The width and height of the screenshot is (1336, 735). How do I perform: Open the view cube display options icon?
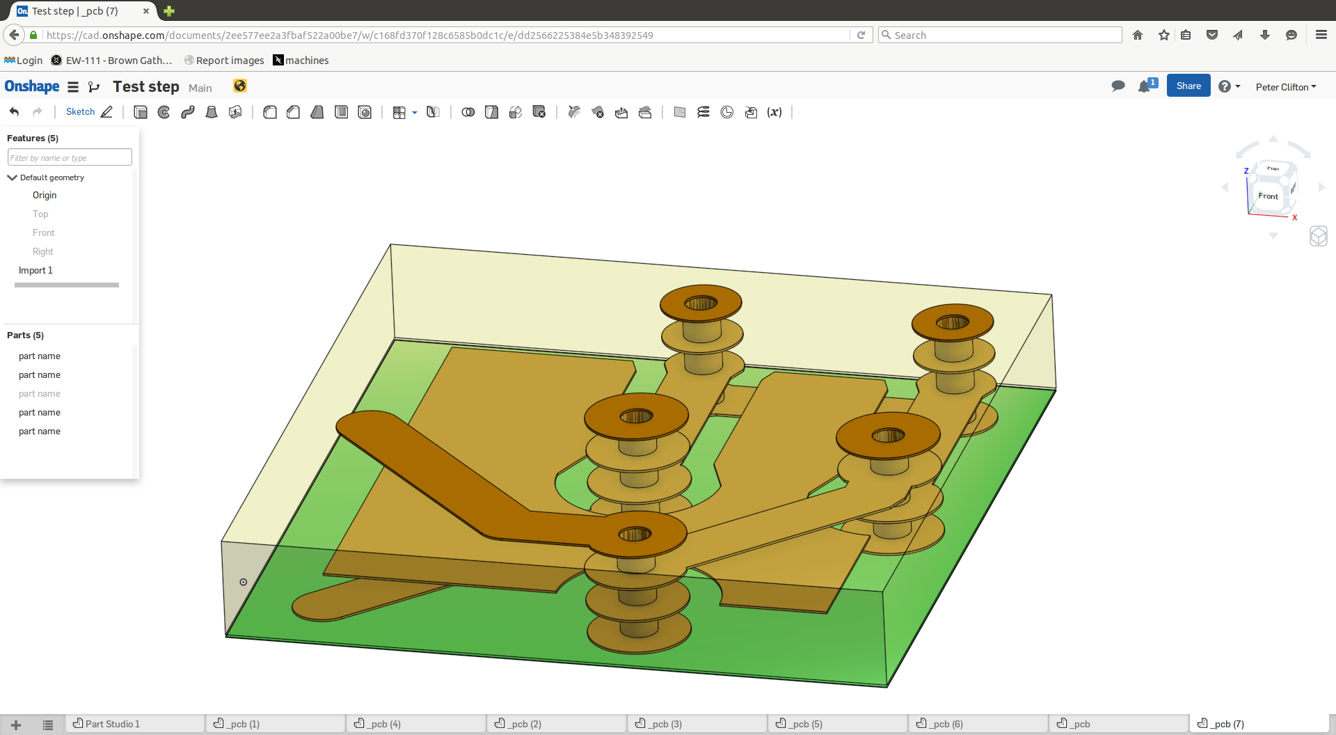click(1319, 236)
